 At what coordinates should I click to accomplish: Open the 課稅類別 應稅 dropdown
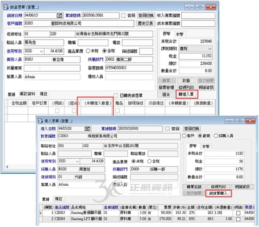pos(210,49)
